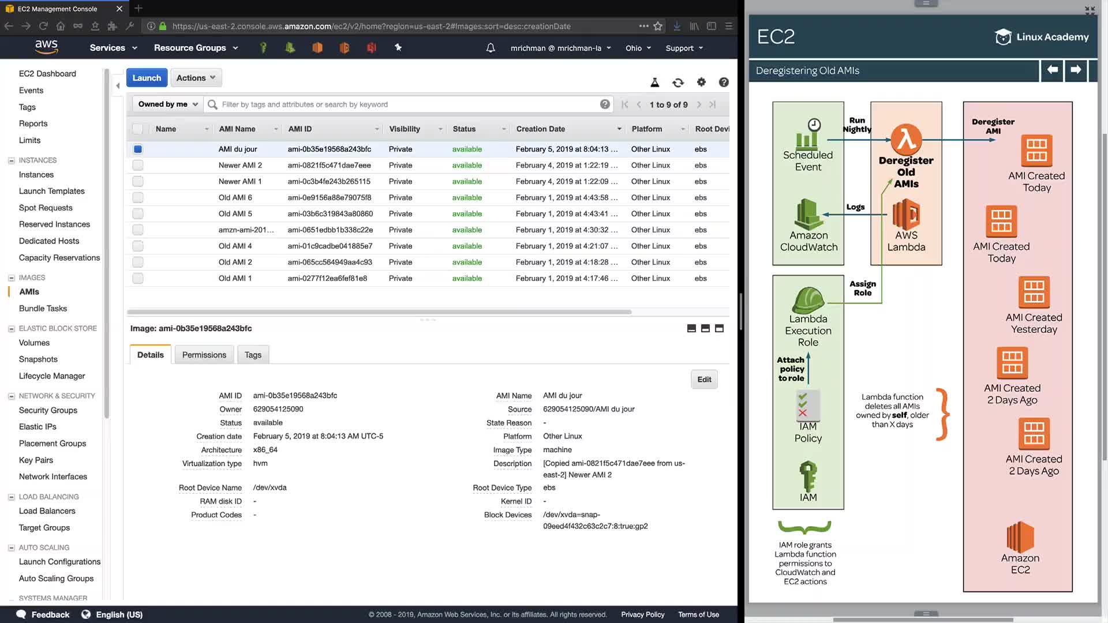Viewport: 1108px width, 623px height.
Task: Click the pin shortcut icon in navbar
Action: 398,48
